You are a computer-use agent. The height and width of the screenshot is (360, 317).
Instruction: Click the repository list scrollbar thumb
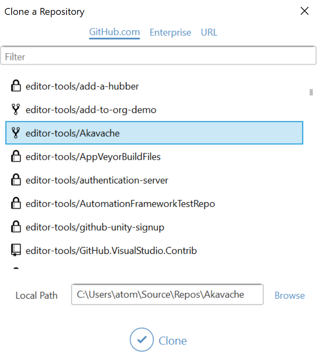pos(311,92)
